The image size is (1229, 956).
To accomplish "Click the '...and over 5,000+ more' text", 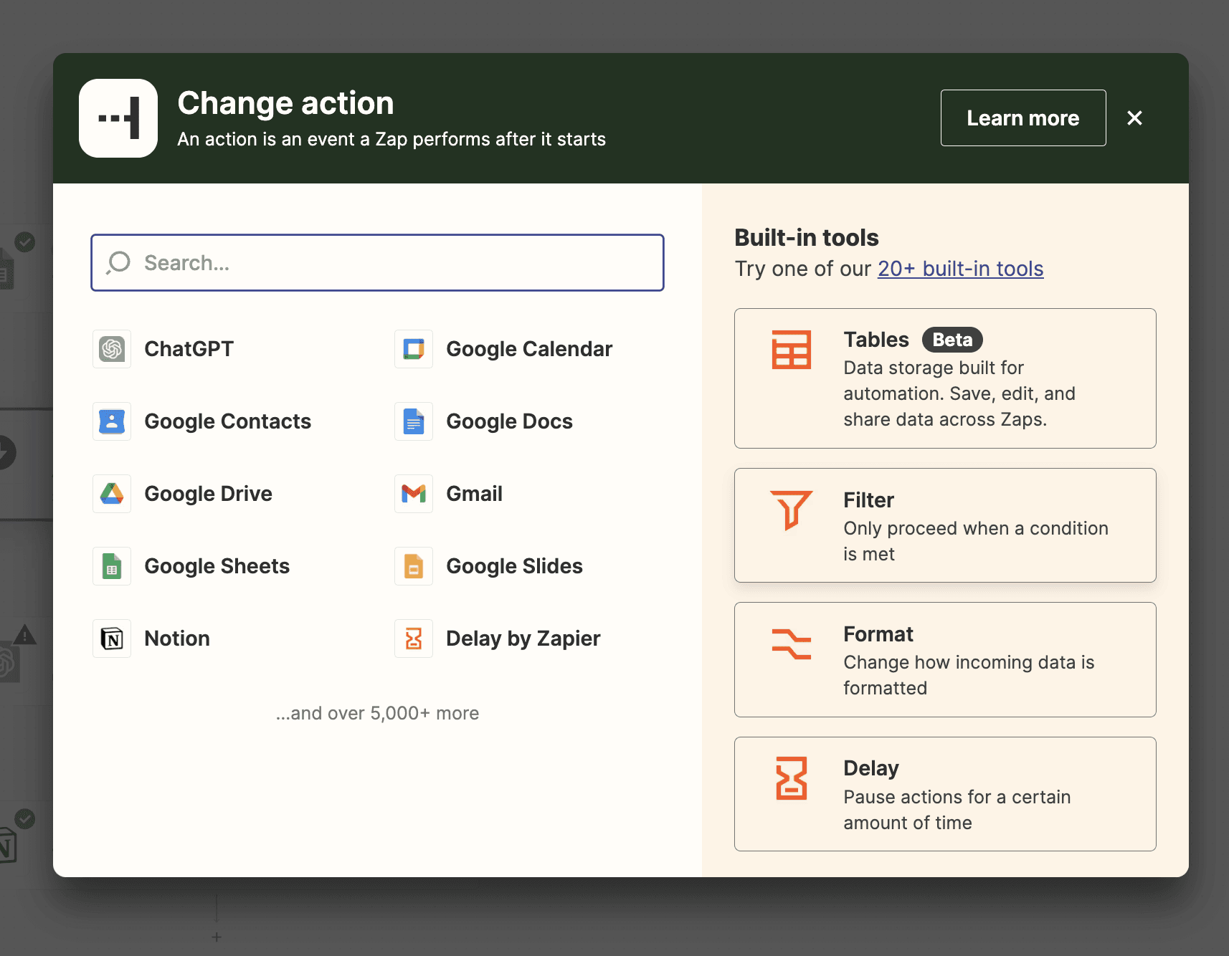I will (377, 713).
